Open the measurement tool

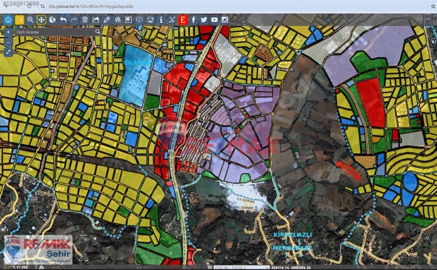coord(118,20)
